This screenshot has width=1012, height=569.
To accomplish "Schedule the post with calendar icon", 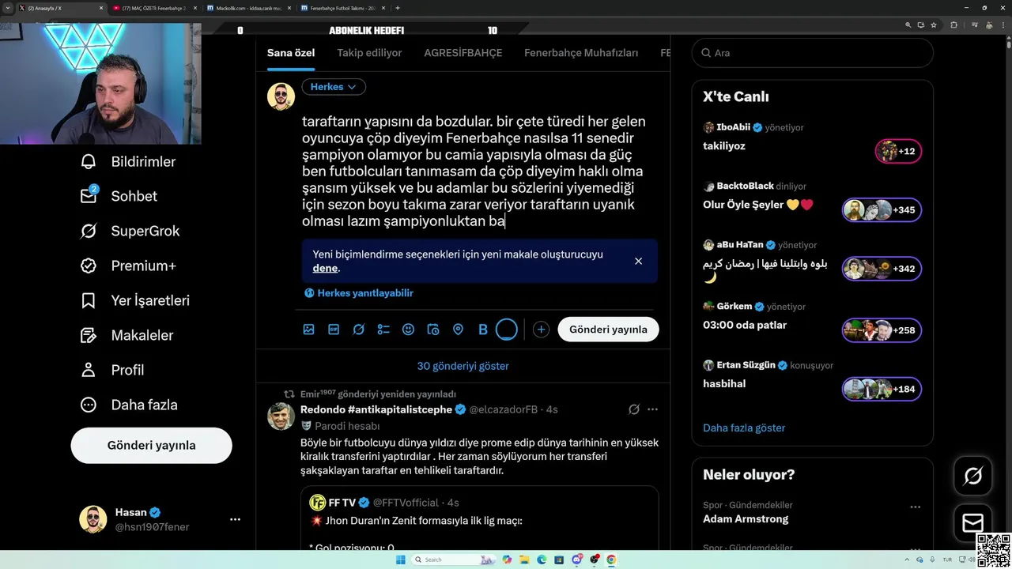I will click(x=433, y=330).
